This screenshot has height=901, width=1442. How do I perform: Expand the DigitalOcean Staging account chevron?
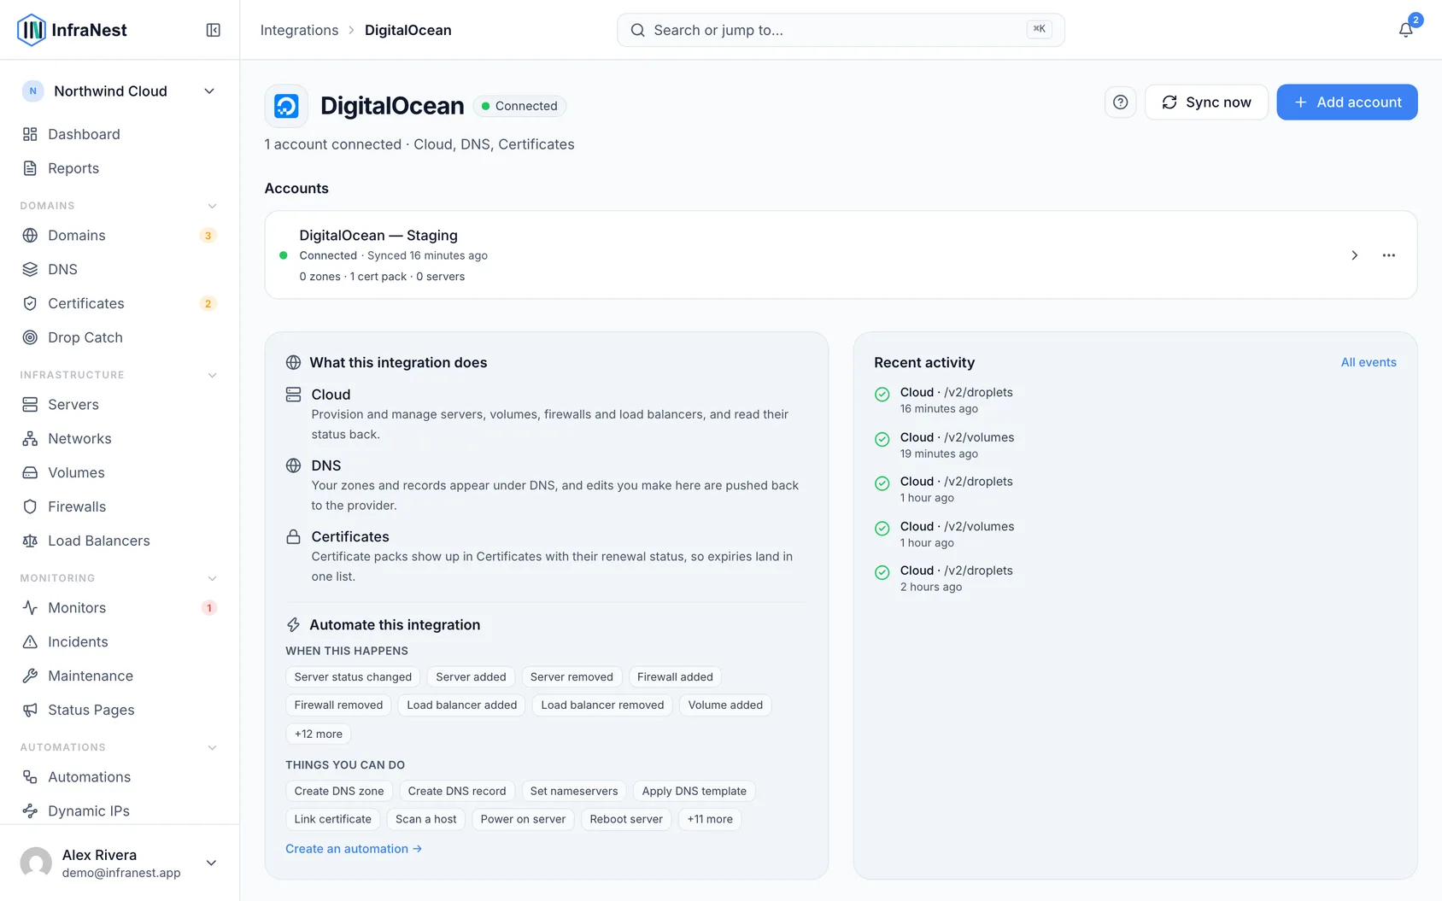1354,255
